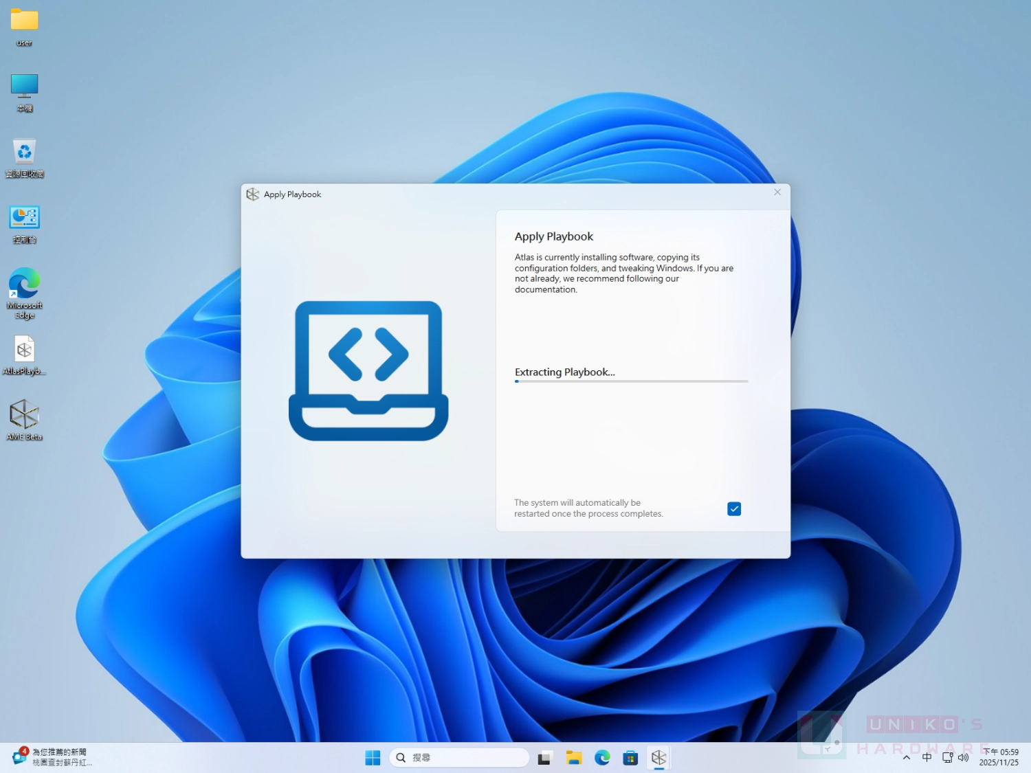Click the AME Wizard taskbar icon
This screenshot has height=773, width=1031.
tap(658, 757)
